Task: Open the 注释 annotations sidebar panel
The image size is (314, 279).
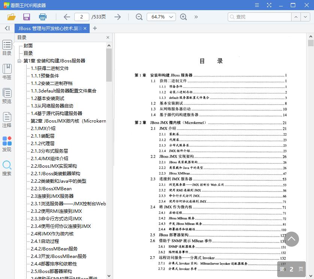Action: (x=7, y=120)
